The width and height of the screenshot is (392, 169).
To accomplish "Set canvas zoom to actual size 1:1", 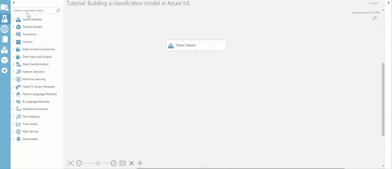I will pos(122,163).
